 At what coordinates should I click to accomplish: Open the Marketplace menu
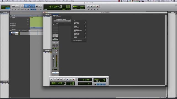[x=66, y=1]
